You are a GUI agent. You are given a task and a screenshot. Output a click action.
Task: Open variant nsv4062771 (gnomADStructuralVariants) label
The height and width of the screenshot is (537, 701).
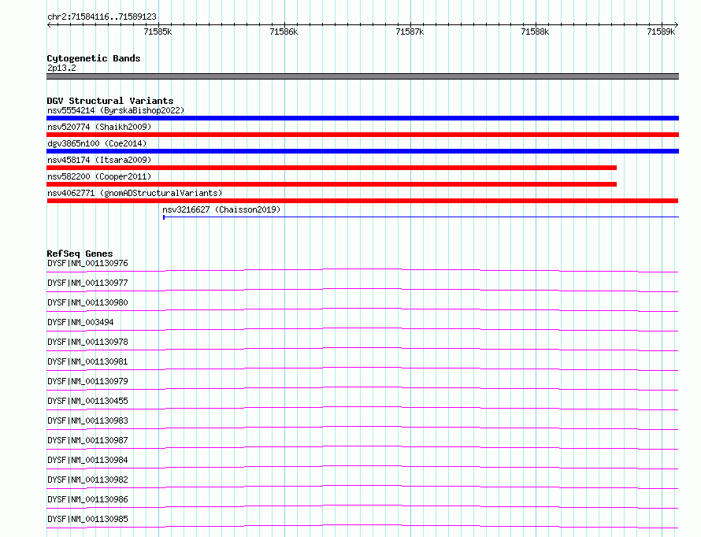click(135, 193)
